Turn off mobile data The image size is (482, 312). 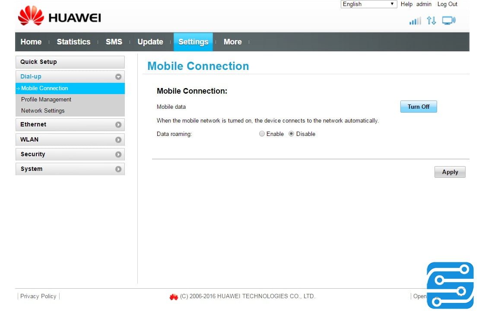pyautogui.click(x=419, y=107)
